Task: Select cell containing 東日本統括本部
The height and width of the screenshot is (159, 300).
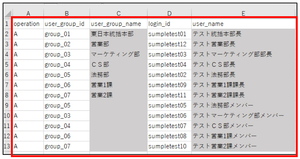Action: click(x=118, y=34)
